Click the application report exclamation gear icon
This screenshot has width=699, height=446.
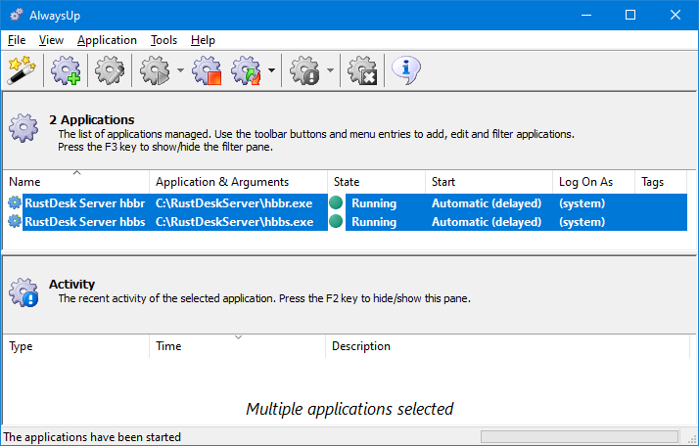tap(304, 70)
